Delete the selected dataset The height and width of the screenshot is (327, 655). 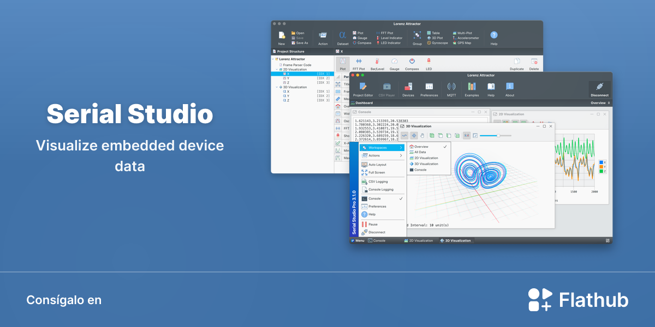534,64
